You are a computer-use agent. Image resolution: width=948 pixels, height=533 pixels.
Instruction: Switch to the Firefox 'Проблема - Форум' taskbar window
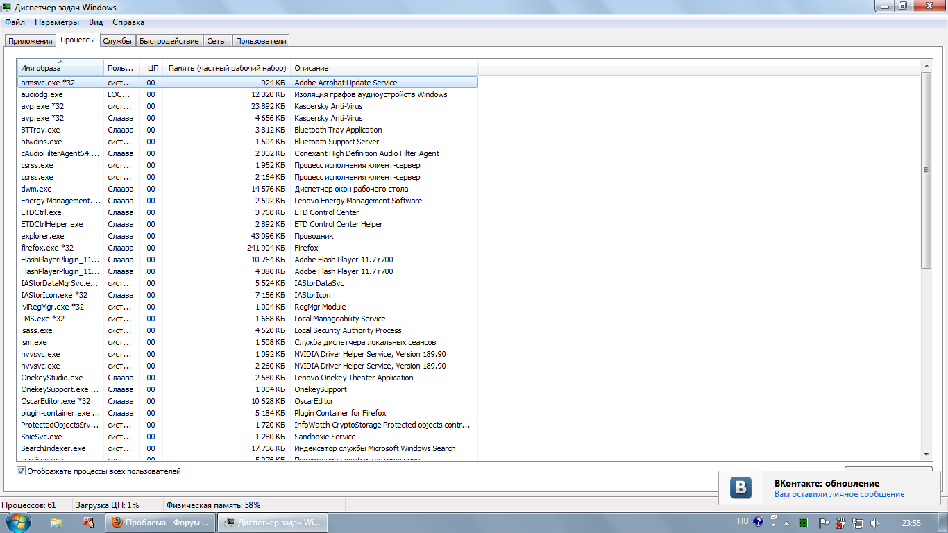pos(160,523)
